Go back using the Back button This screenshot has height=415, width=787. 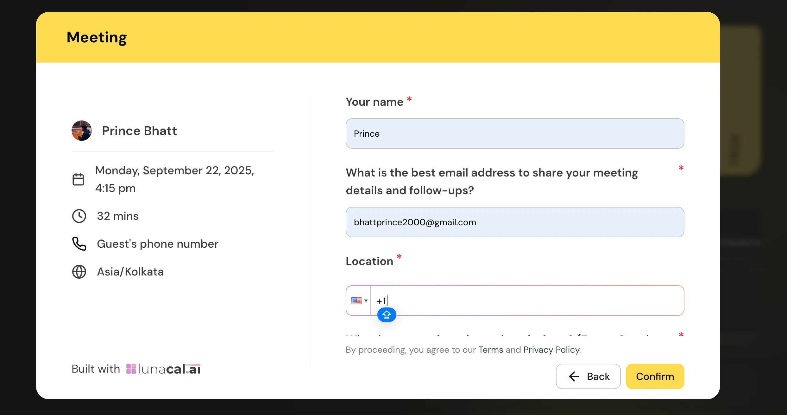click(588, 376)
